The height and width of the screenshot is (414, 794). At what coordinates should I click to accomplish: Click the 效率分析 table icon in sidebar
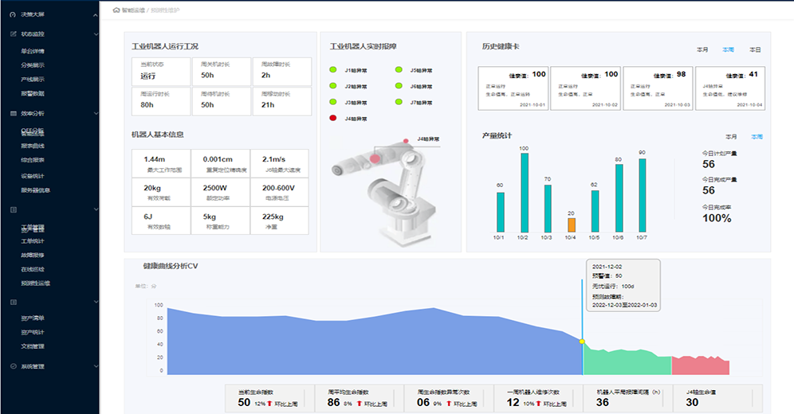point(14,113)
